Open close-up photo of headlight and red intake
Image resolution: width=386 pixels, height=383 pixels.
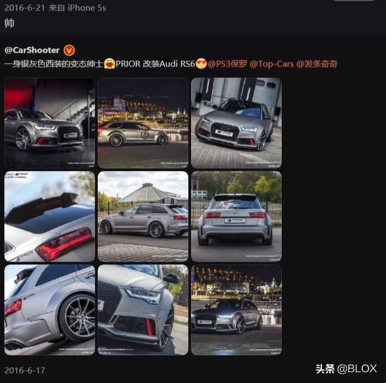tap(143, 310)
